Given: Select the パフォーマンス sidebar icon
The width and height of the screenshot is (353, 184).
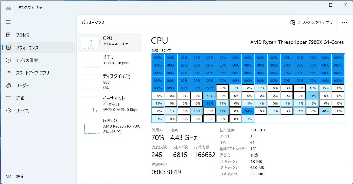Looking at the screenshot, I should 9,48.
